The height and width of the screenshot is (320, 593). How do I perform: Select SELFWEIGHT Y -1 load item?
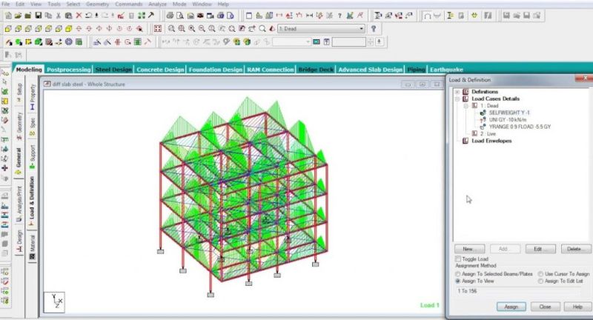pyautogui.click(x=509, y=113)
